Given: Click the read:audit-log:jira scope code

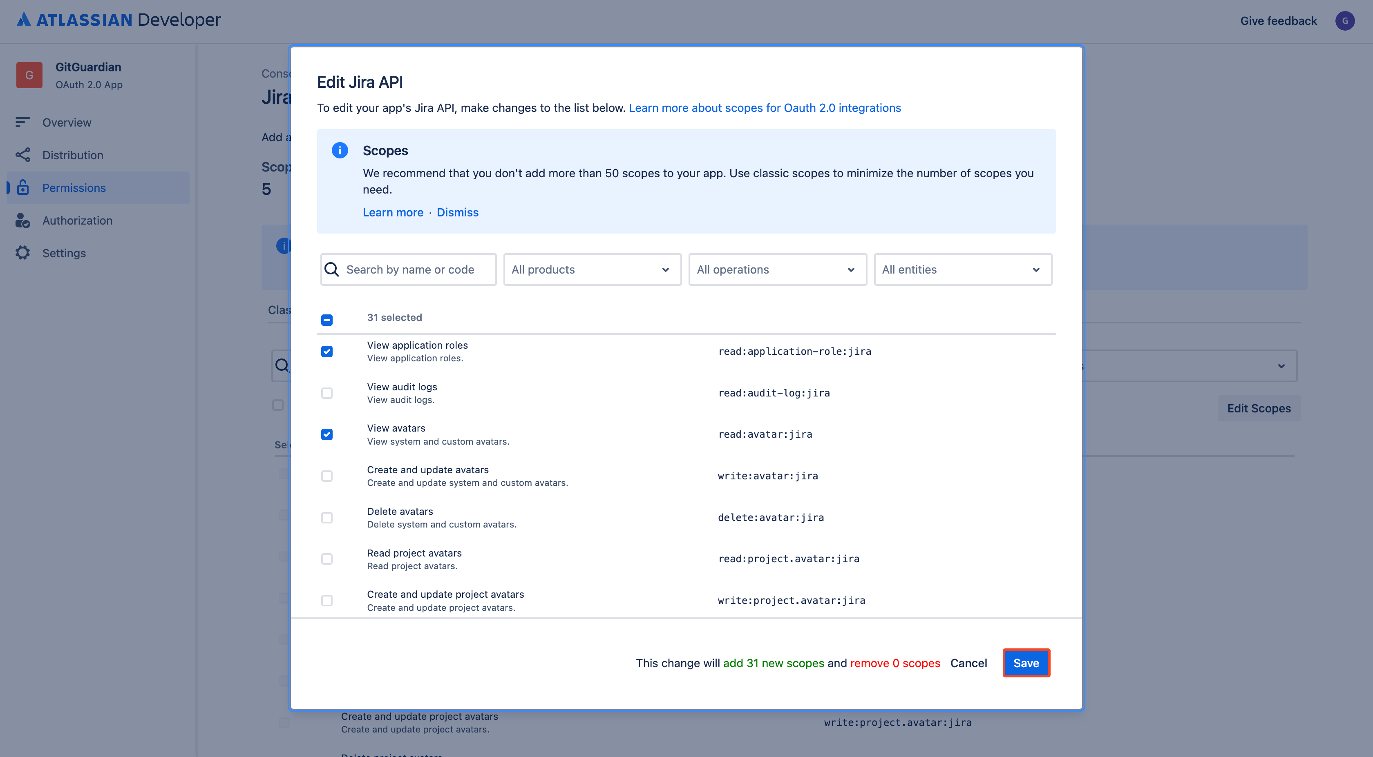Looking at the screenshot, I should [774, 393].
